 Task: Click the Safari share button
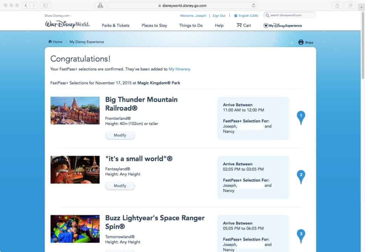pos(337,5)
